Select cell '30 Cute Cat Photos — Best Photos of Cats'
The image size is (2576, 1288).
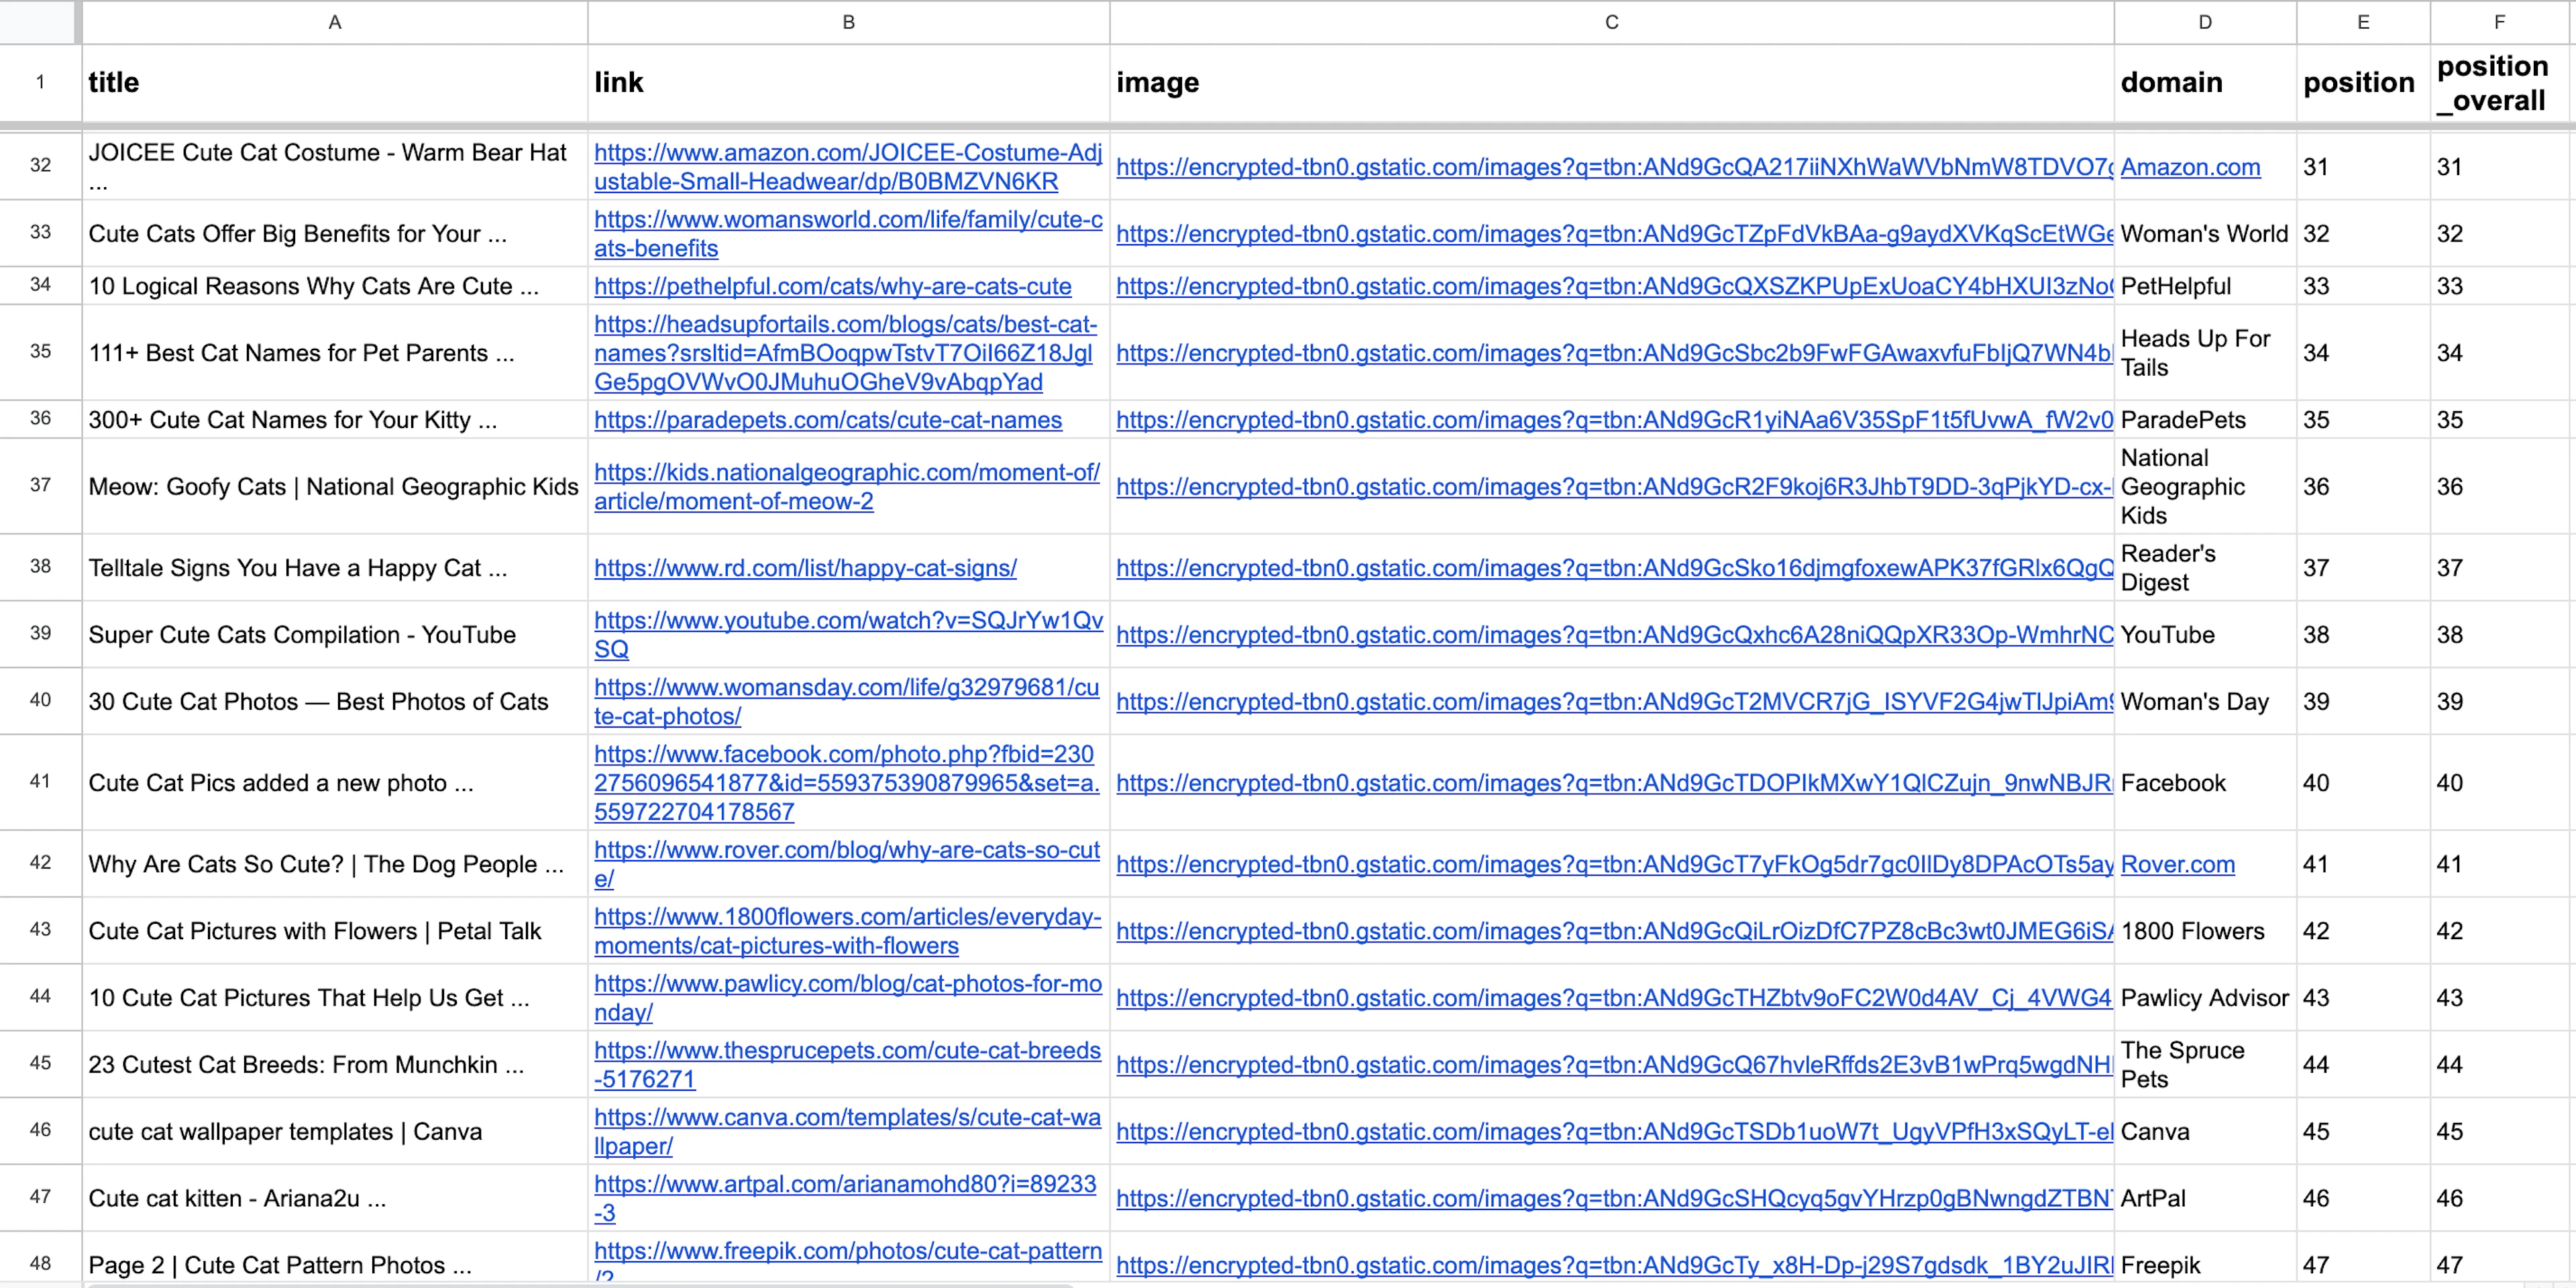click(x=334, y=701)
